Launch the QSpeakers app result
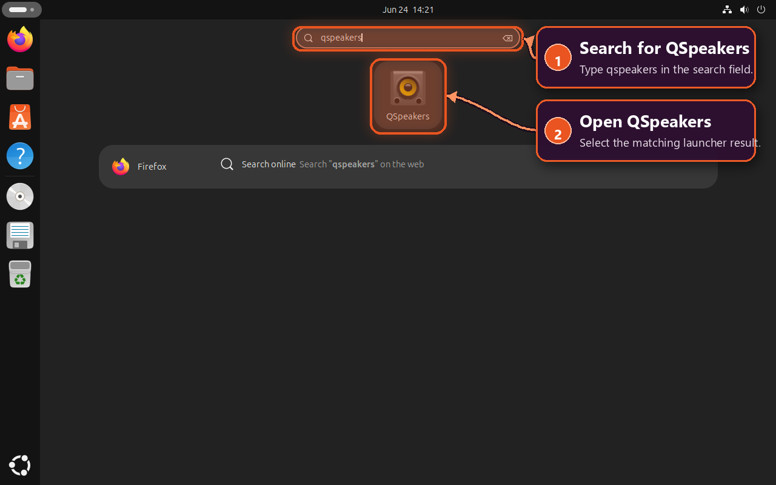 point(408,96)
